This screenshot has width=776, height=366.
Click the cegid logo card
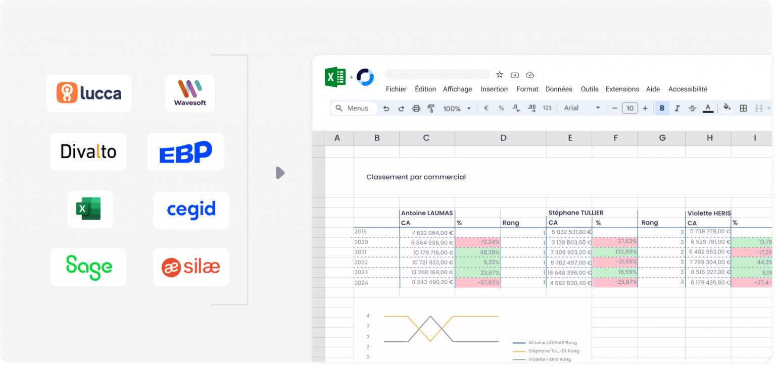pos(191,210)
